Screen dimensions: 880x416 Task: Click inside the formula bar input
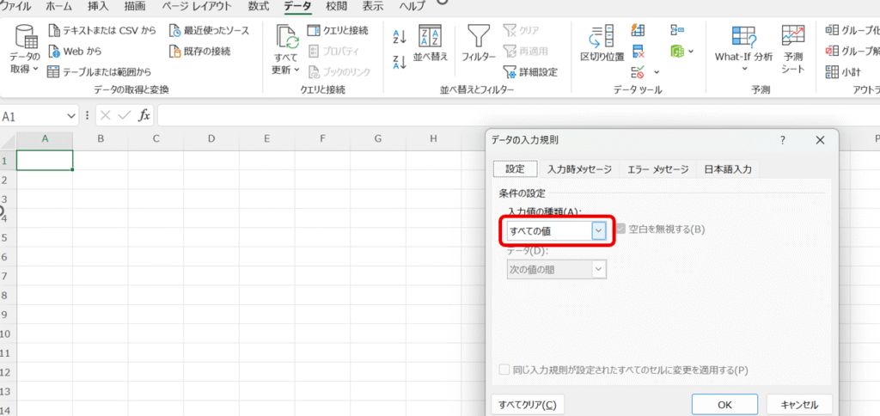516,116
